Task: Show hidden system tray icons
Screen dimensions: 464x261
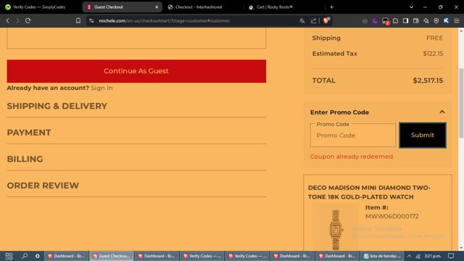Action: 409,256
